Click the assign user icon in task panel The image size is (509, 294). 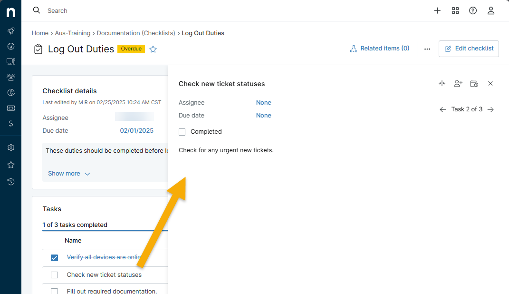[x=458, y=84]
